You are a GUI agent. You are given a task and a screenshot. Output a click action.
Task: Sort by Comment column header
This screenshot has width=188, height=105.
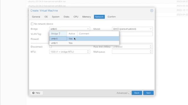pos(98,34)
